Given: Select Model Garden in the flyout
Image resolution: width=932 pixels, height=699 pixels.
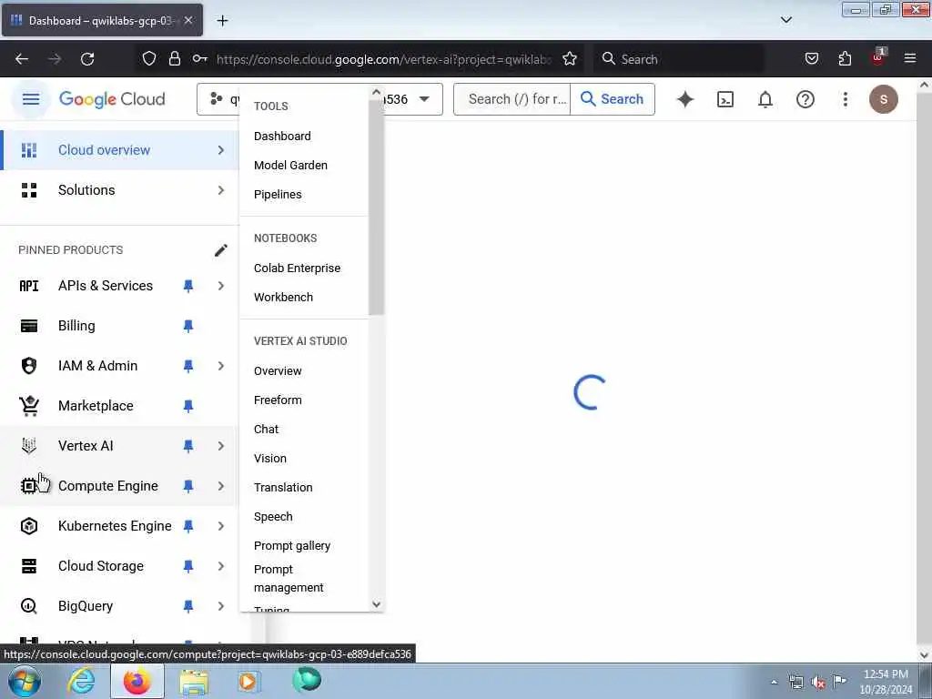Looking at the screenshot, I should click(x=290, y=166).
